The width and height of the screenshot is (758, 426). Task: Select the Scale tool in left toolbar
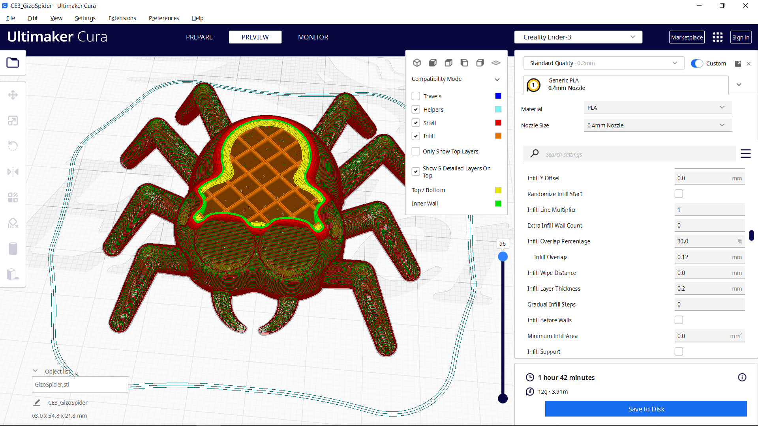pos(13,121)
